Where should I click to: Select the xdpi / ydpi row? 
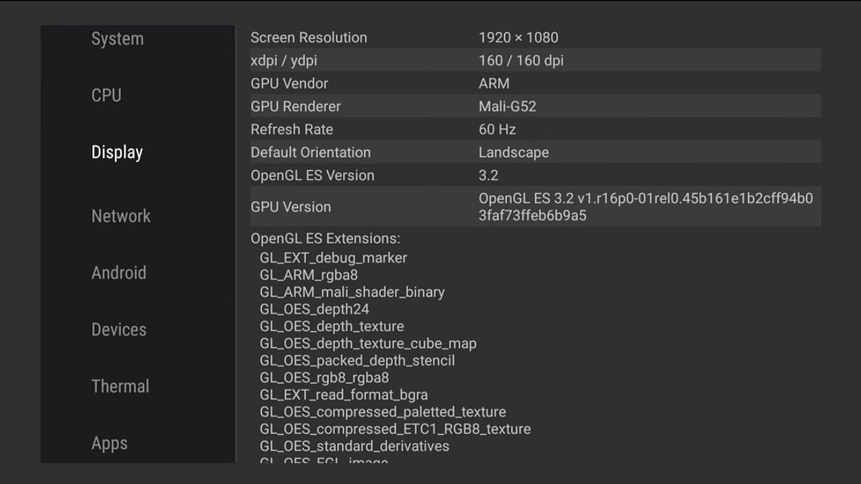[x=534, y=61]
